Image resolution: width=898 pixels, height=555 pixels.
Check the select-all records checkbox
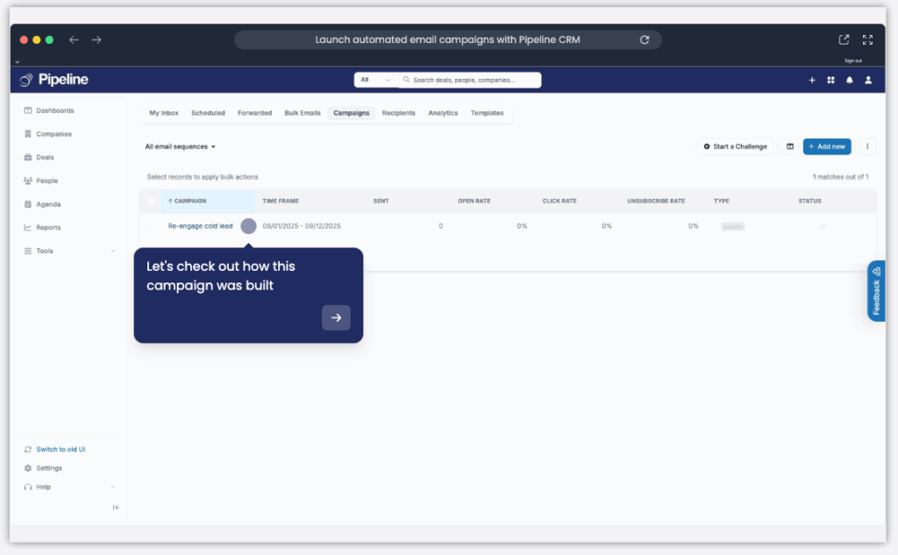[x=150, y=201]
